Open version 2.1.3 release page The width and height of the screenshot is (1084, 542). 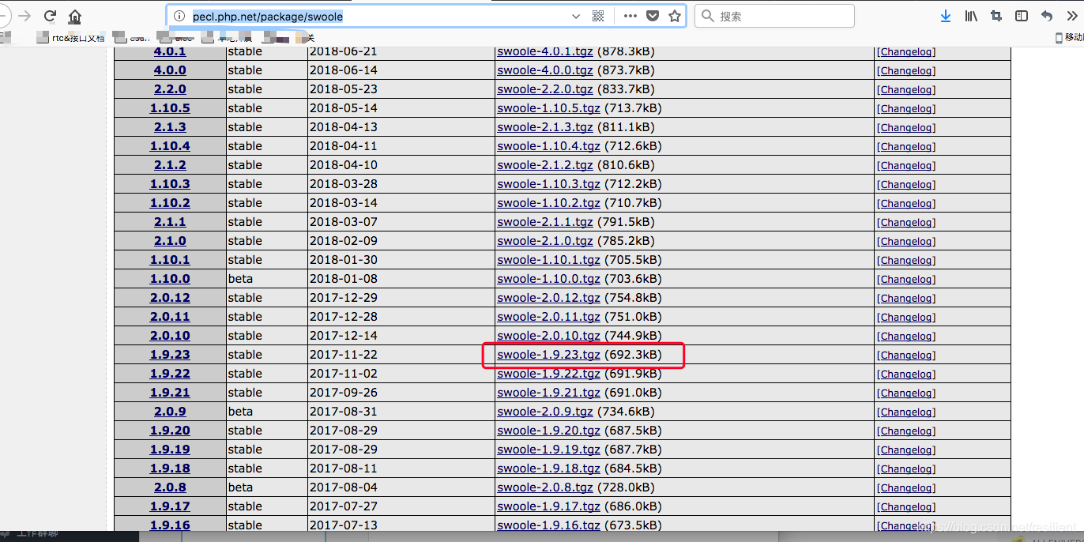pyautogui.click(x=170, y=127)
